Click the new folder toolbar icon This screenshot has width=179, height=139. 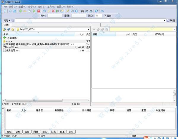tap(62, 11)
